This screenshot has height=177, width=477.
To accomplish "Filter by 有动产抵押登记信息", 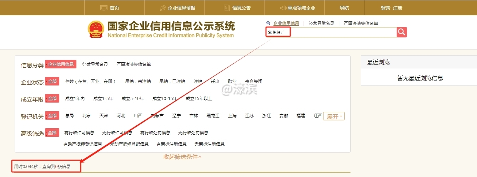I will (83, 144).
